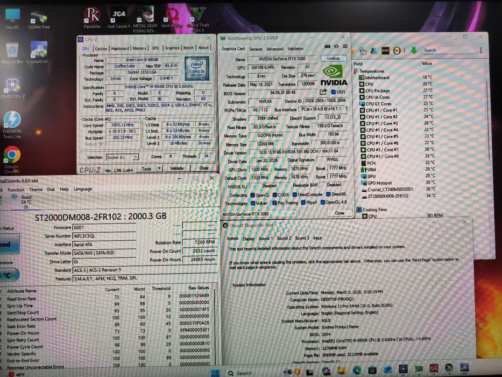
Task: Switch to Advanced tab in GPU-Z
Action: coord(275,49)
